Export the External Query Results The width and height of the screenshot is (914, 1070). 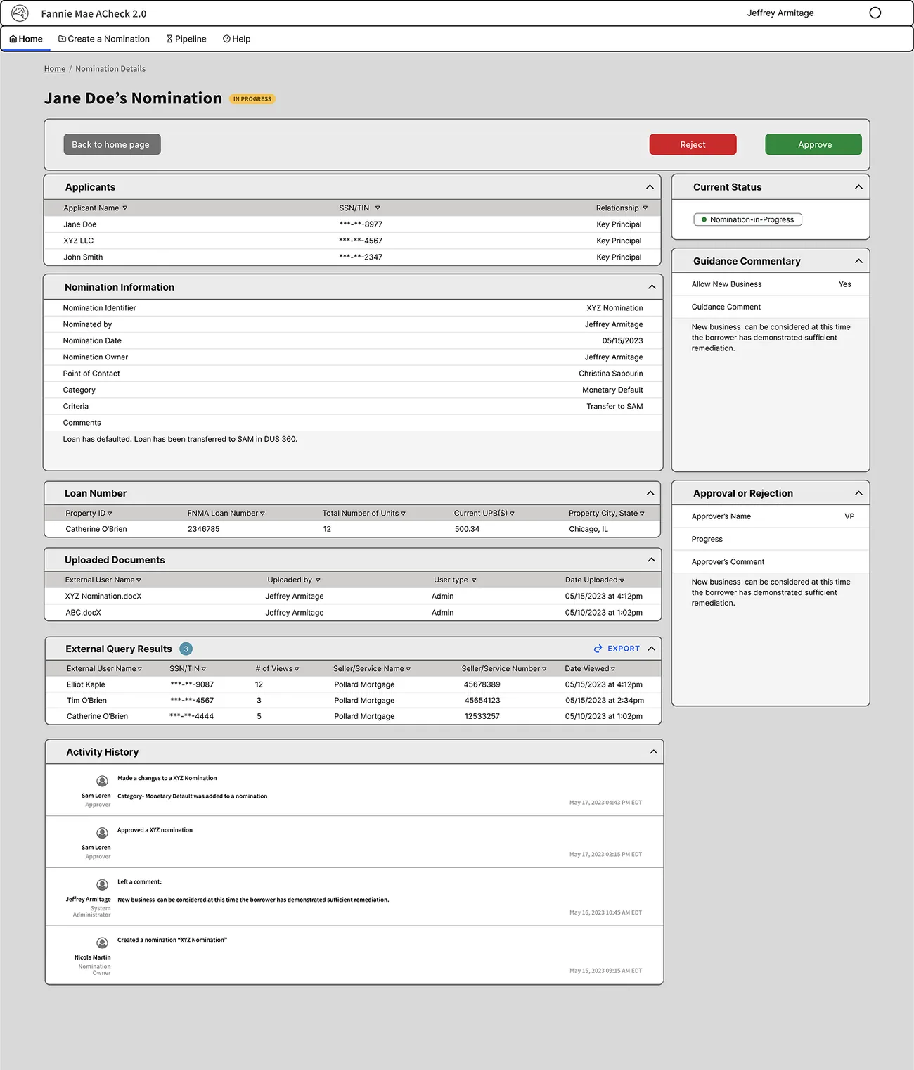(617, 649)
